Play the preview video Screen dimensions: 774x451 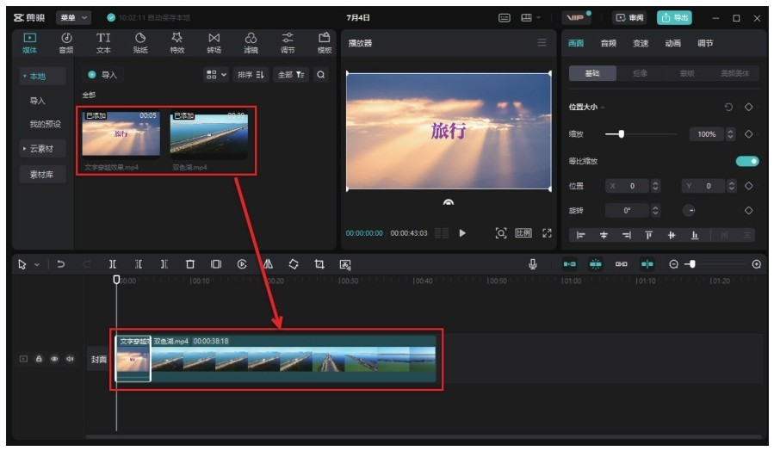pyautogui.click(x=462, y=233)
